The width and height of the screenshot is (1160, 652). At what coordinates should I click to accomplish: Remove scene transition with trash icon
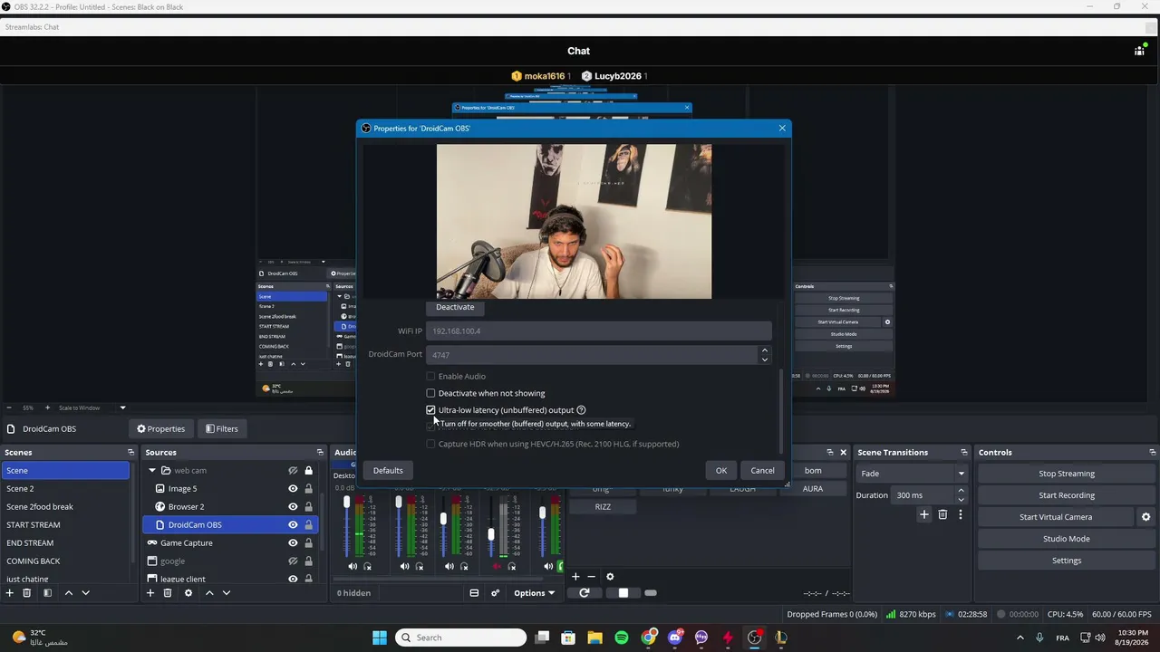coord(942,514)
